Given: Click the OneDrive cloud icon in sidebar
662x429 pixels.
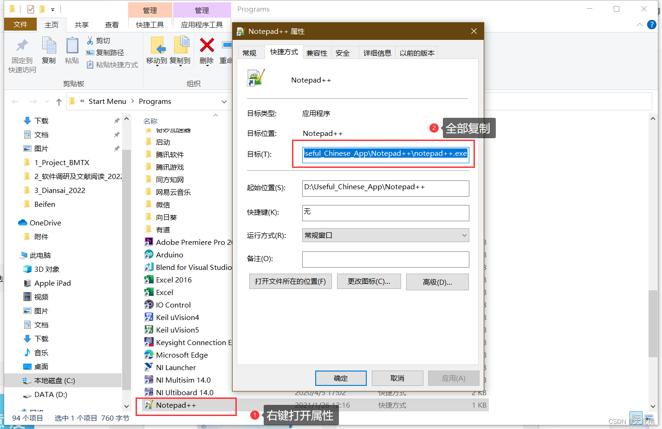Looking at the screenshot, I should point(22,223).
